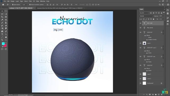Screen dimensions: 170x96
Task: Open the Auto-Select Layer dropdown
Action: (x=24, y=5)
